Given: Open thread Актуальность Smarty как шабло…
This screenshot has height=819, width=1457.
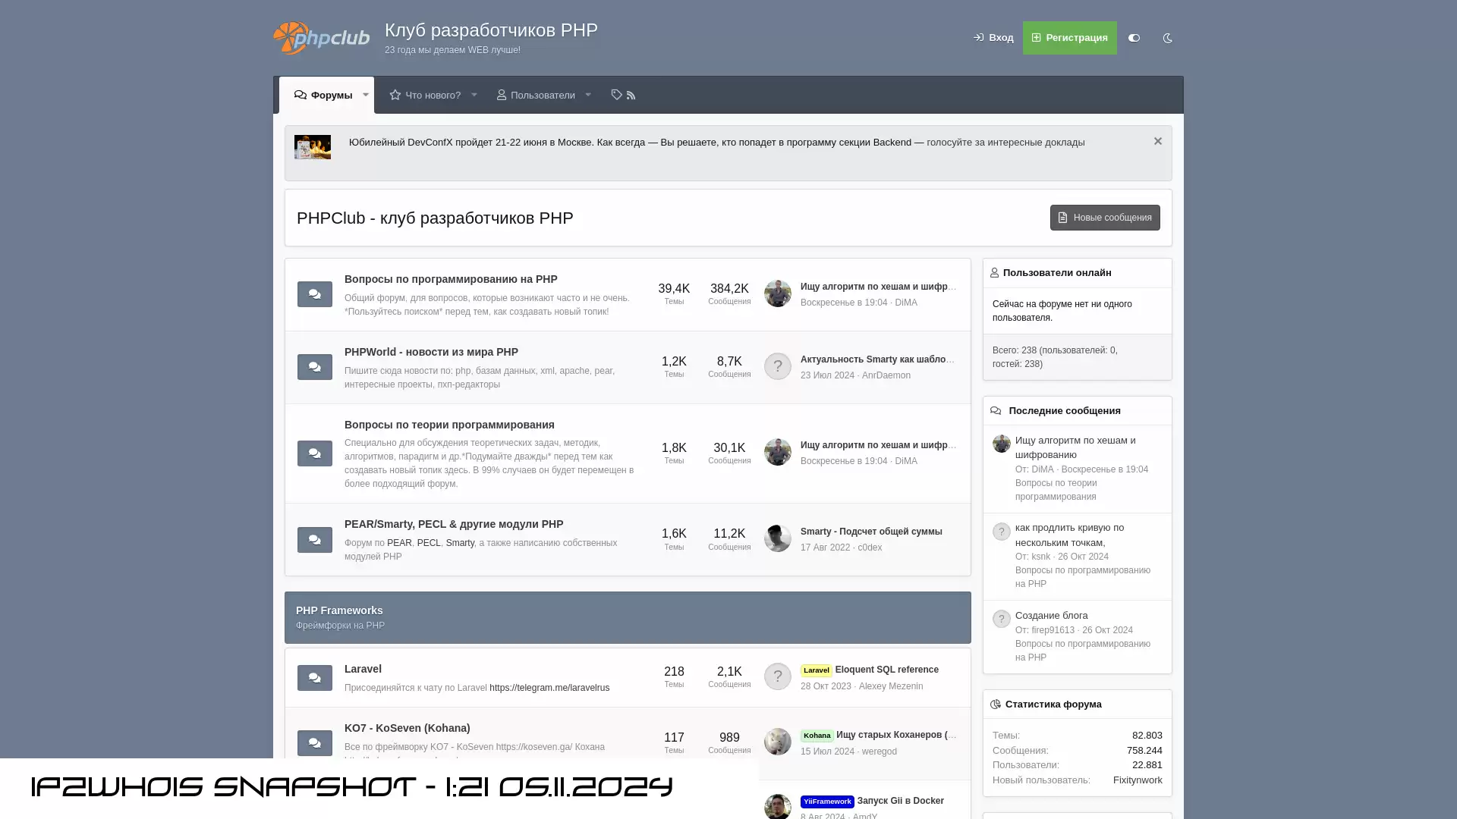Looking at the screenshot, I should 878,359.
